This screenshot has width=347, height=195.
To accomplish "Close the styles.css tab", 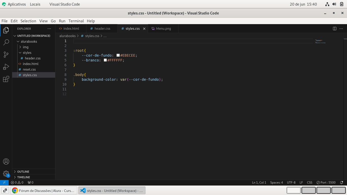I will tap(144, 29).
